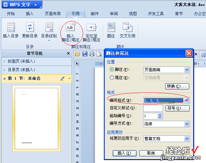Open the WPS 文字 application menu
Screen dimensions: 206x163
click(x=22, y=5)
